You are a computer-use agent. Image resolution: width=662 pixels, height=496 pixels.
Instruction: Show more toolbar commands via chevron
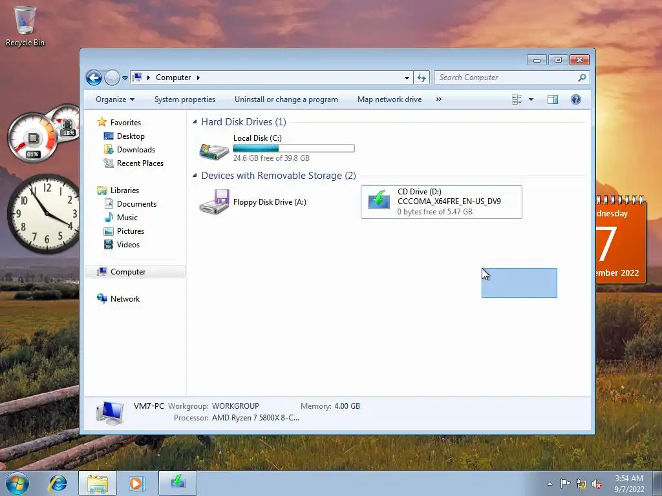439,99
